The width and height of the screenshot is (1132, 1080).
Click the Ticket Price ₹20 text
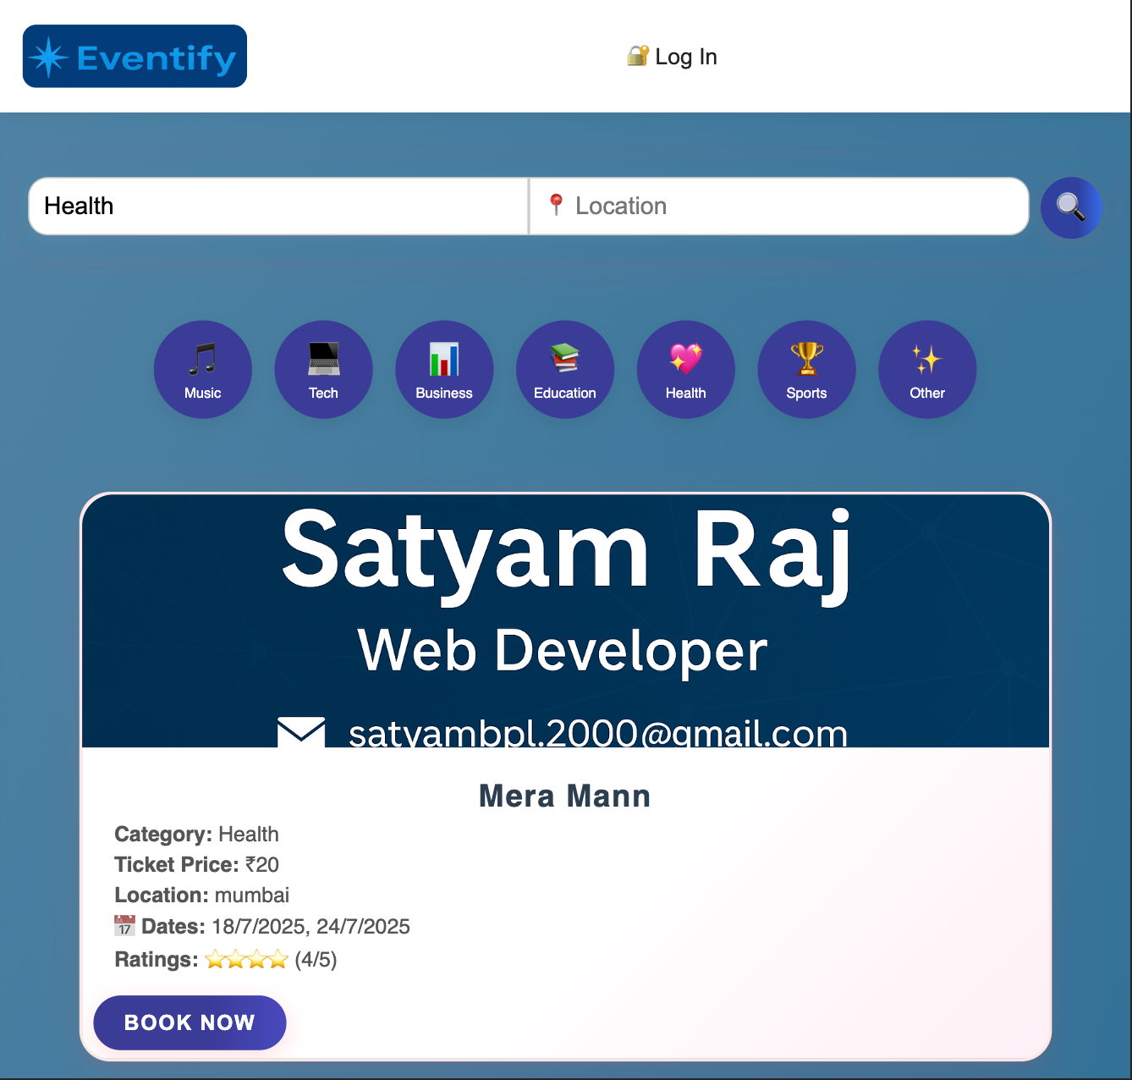coord(196,864)
